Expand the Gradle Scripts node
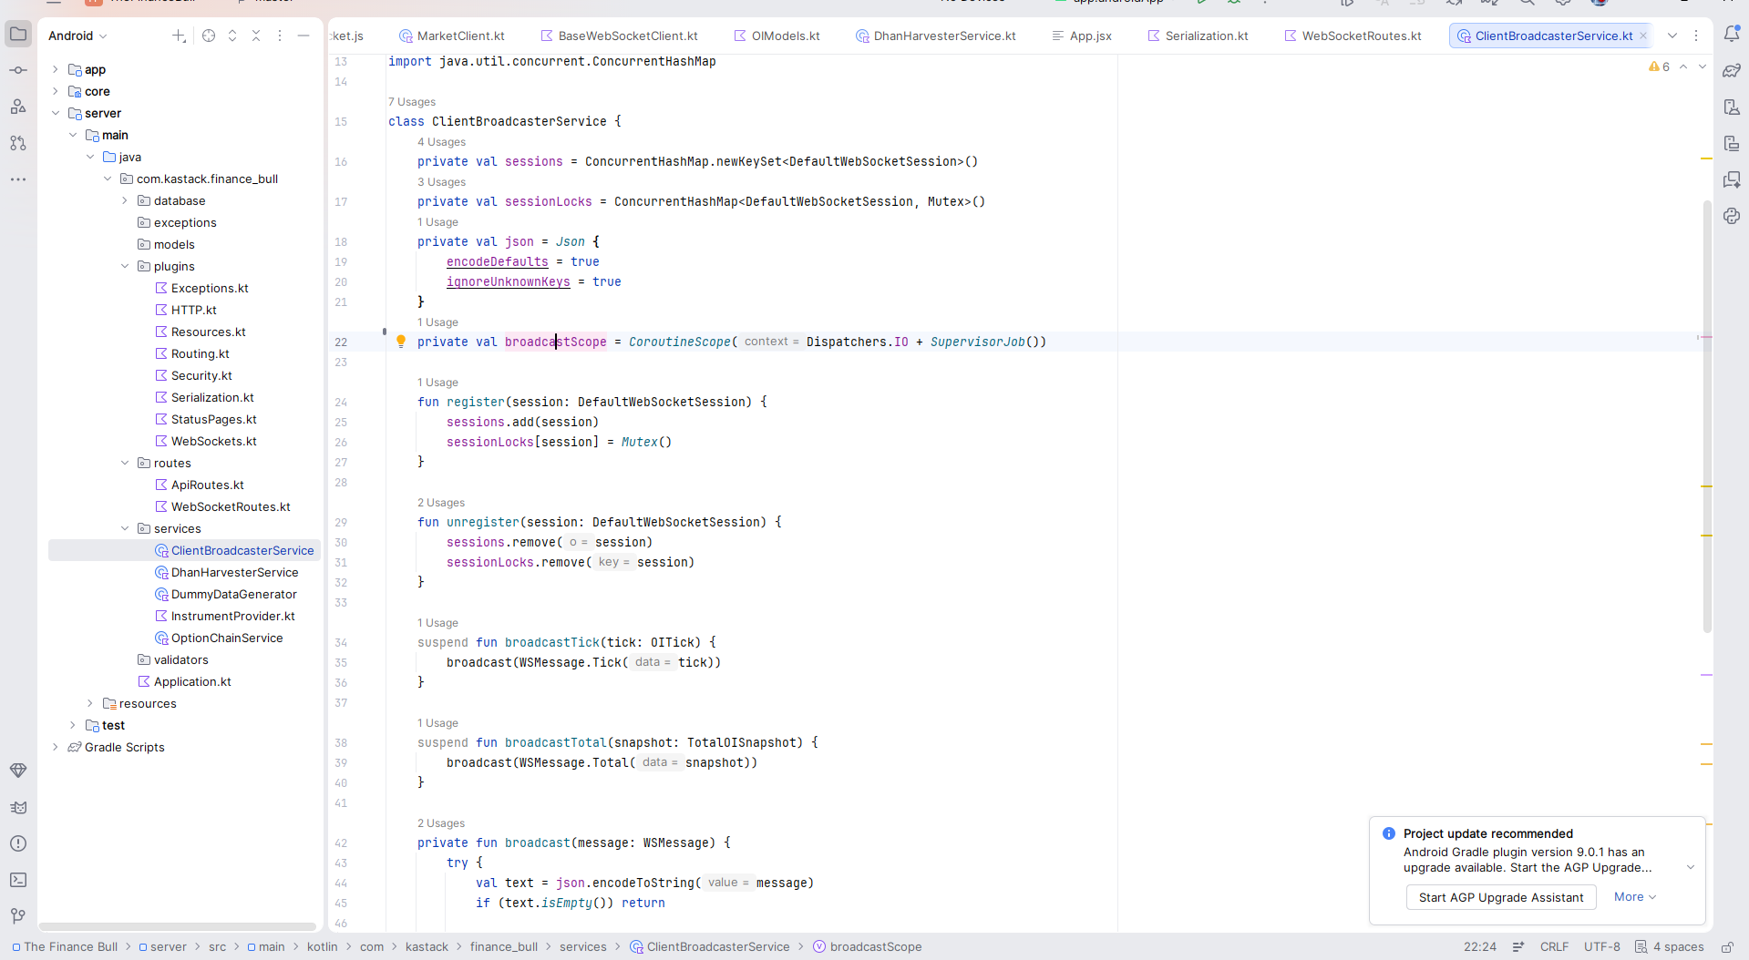The height and width of the screenshot is (960, 1749). coord(56,747)
